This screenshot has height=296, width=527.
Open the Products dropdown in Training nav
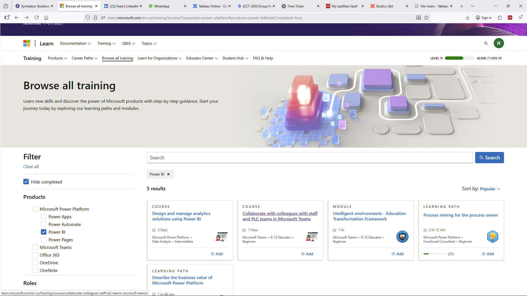(x=58, y=58)
